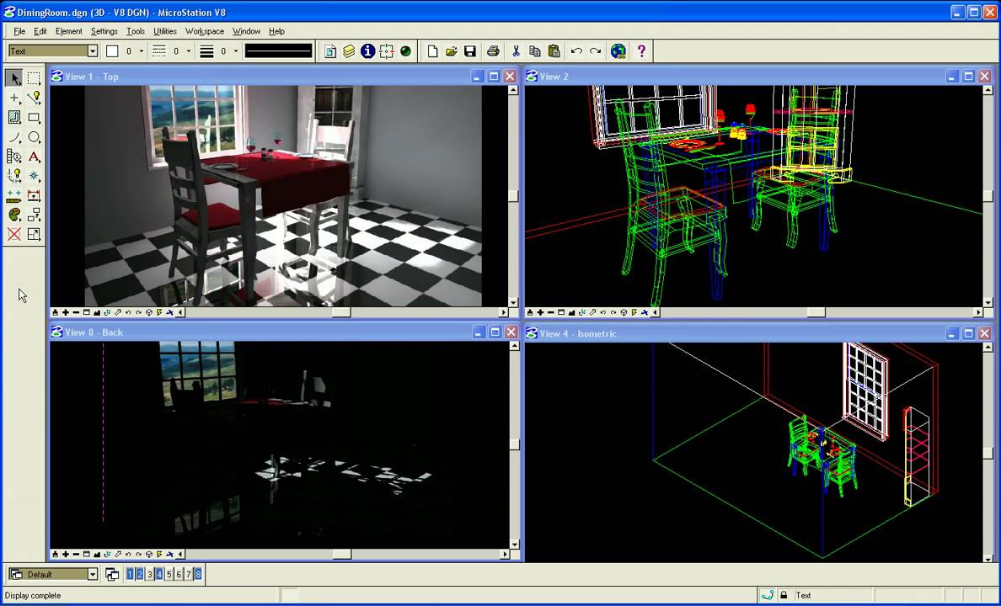The height and width of the screenshot is (606, 1001).
Task: Open the Level Manager stacked layers icon
Action: [349, 51]
